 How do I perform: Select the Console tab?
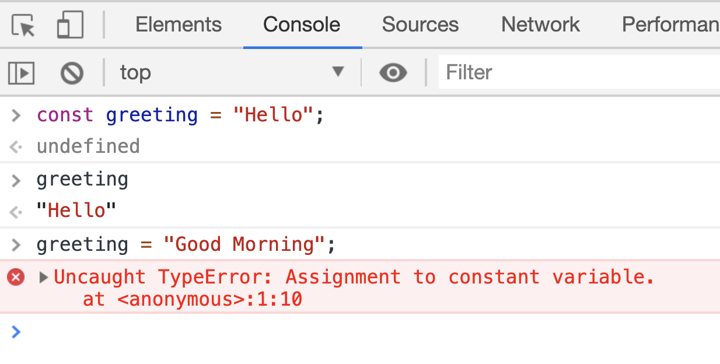[x=302, y=24]
